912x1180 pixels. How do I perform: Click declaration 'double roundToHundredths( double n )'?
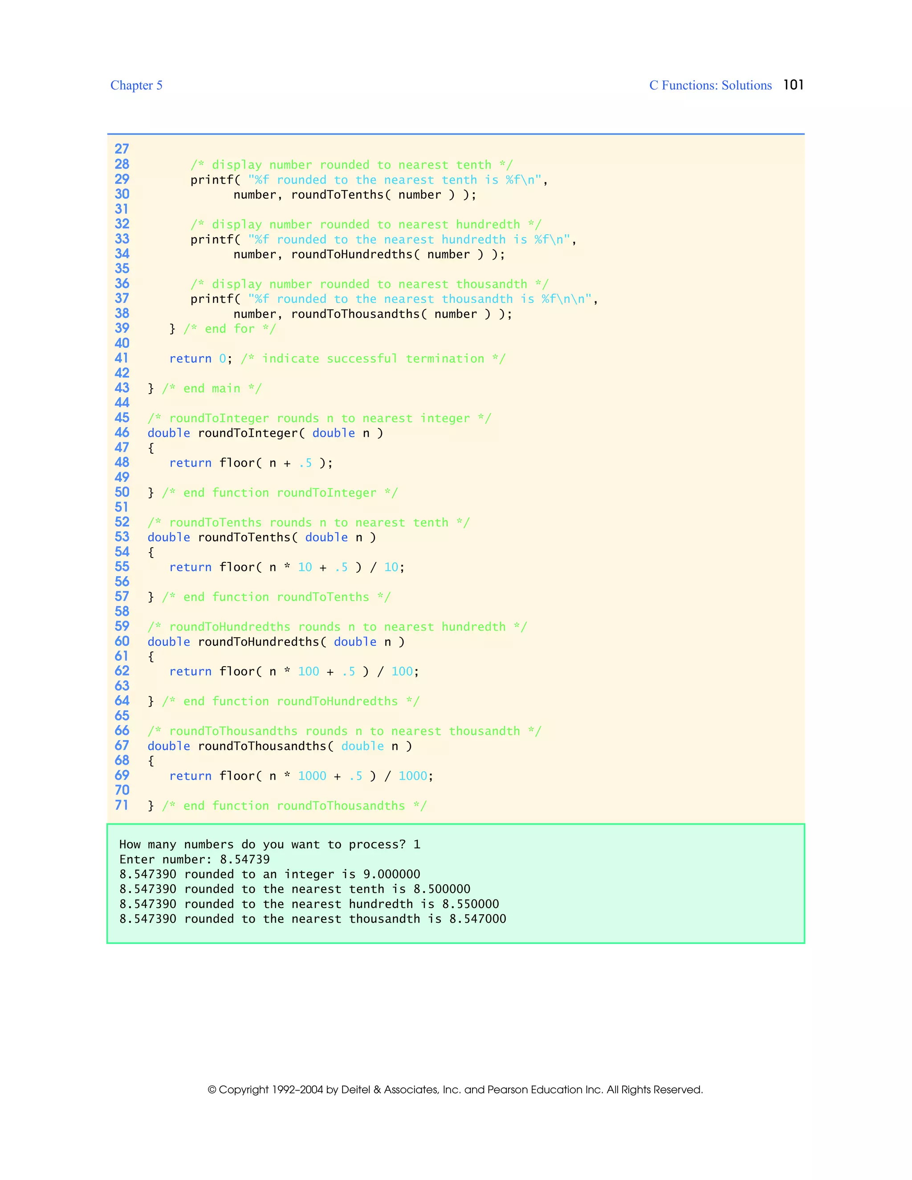276,642
